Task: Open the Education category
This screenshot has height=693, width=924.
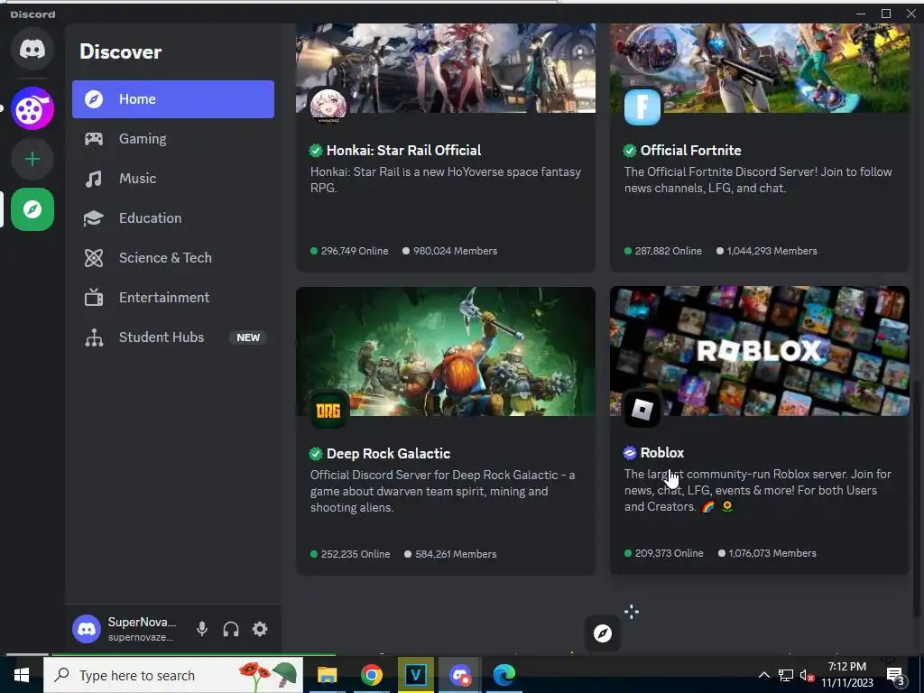Action: (x=173, y=218)
